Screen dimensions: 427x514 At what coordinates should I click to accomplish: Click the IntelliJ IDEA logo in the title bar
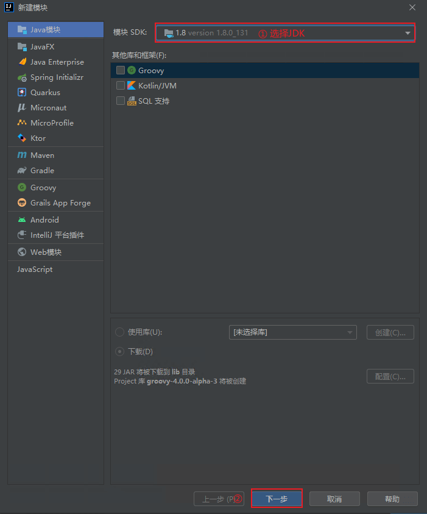coord(9,7)
